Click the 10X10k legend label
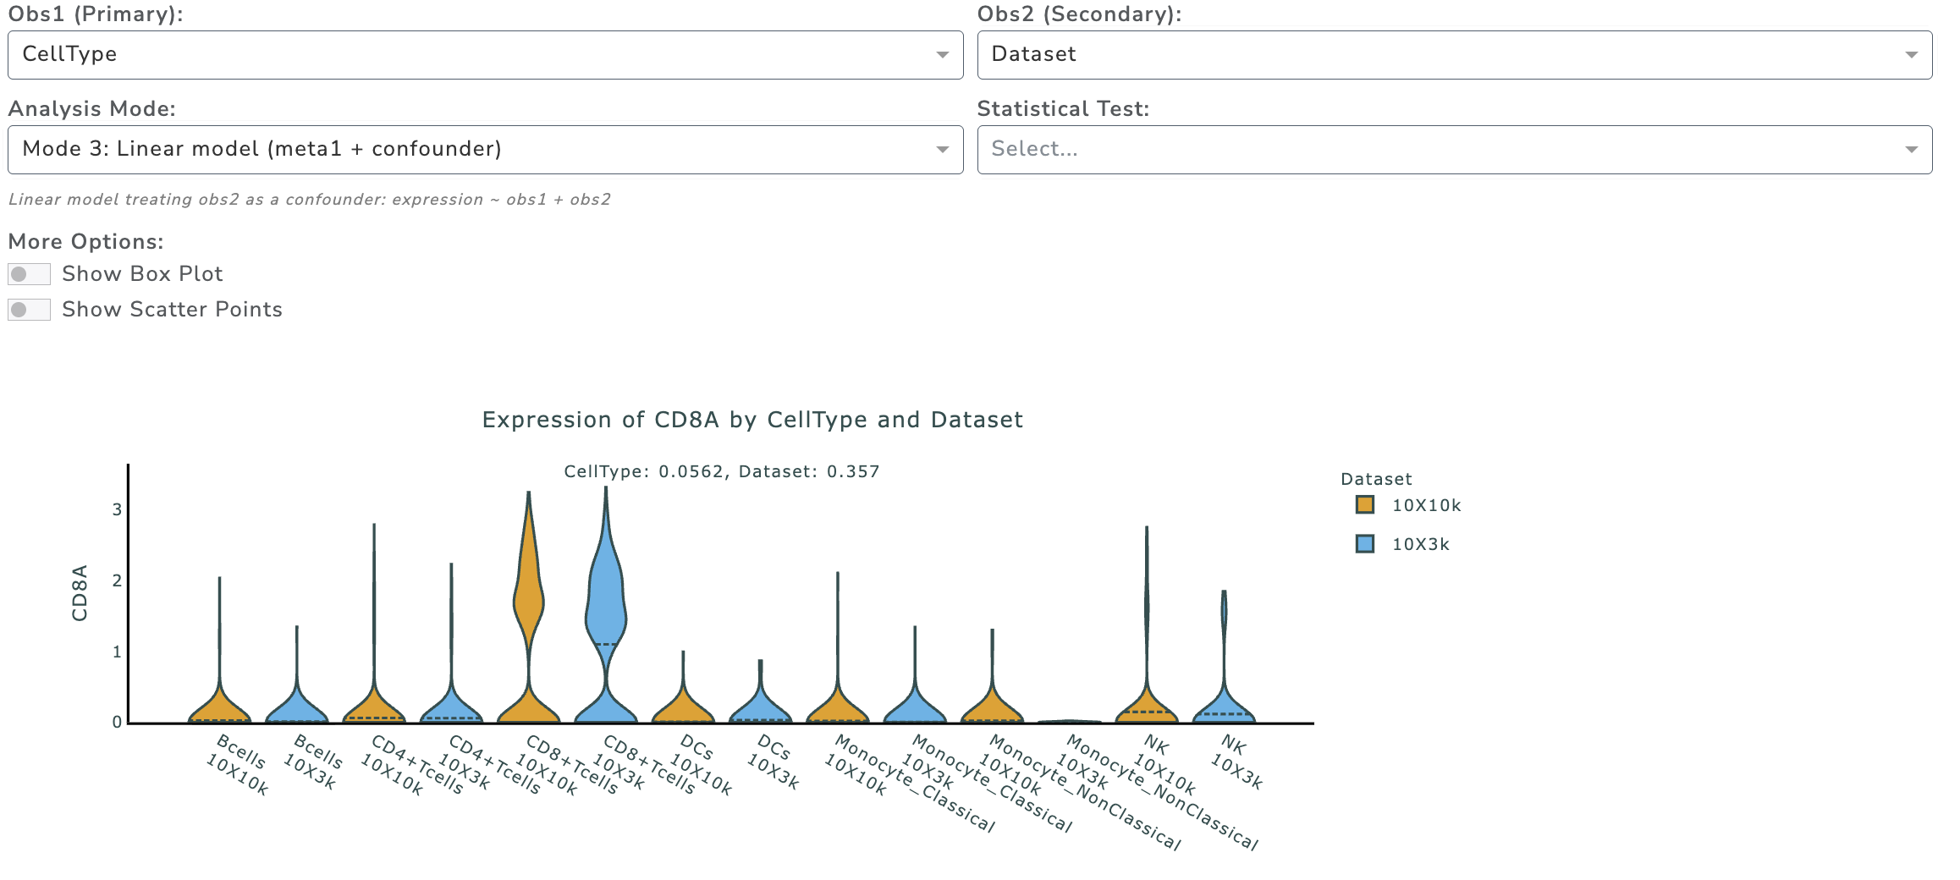This screenshot has height=880, width=1960. [1426, 505]
